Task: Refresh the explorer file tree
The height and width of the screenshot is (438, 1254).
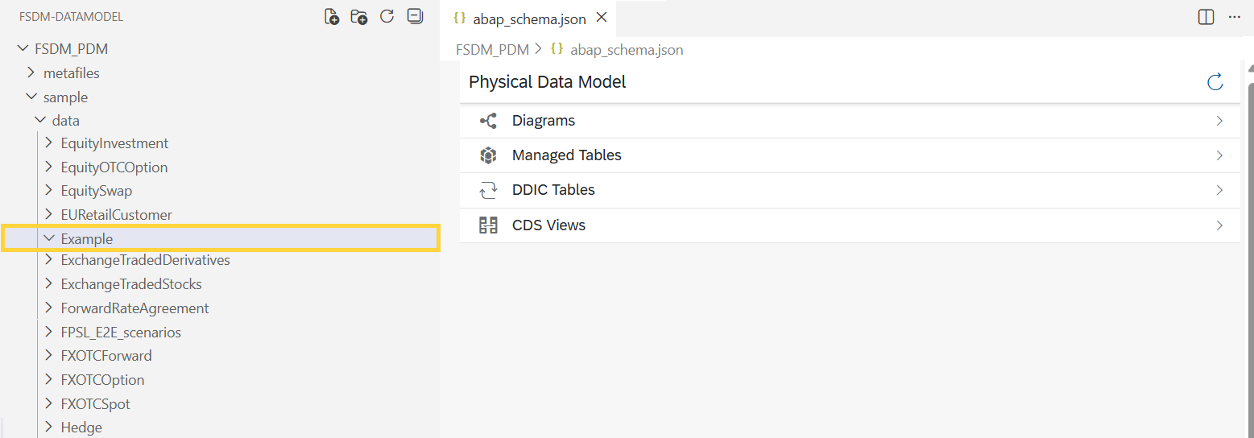Action: tap(387, 16)
